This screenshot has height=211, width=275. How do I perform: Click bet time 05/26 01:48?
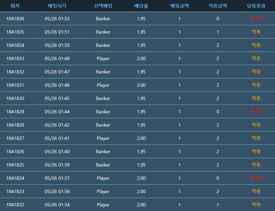pos(57,58)
